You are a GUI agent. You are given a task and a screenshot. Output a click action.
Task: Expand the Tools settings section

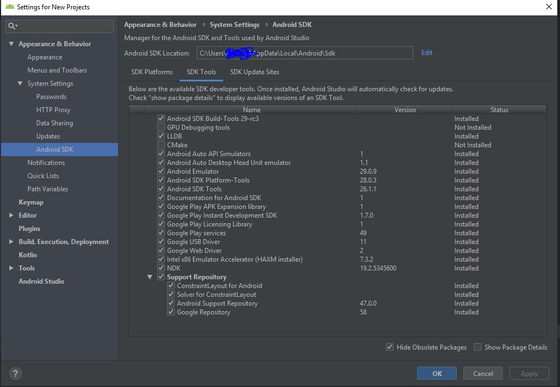coord(11,268)
